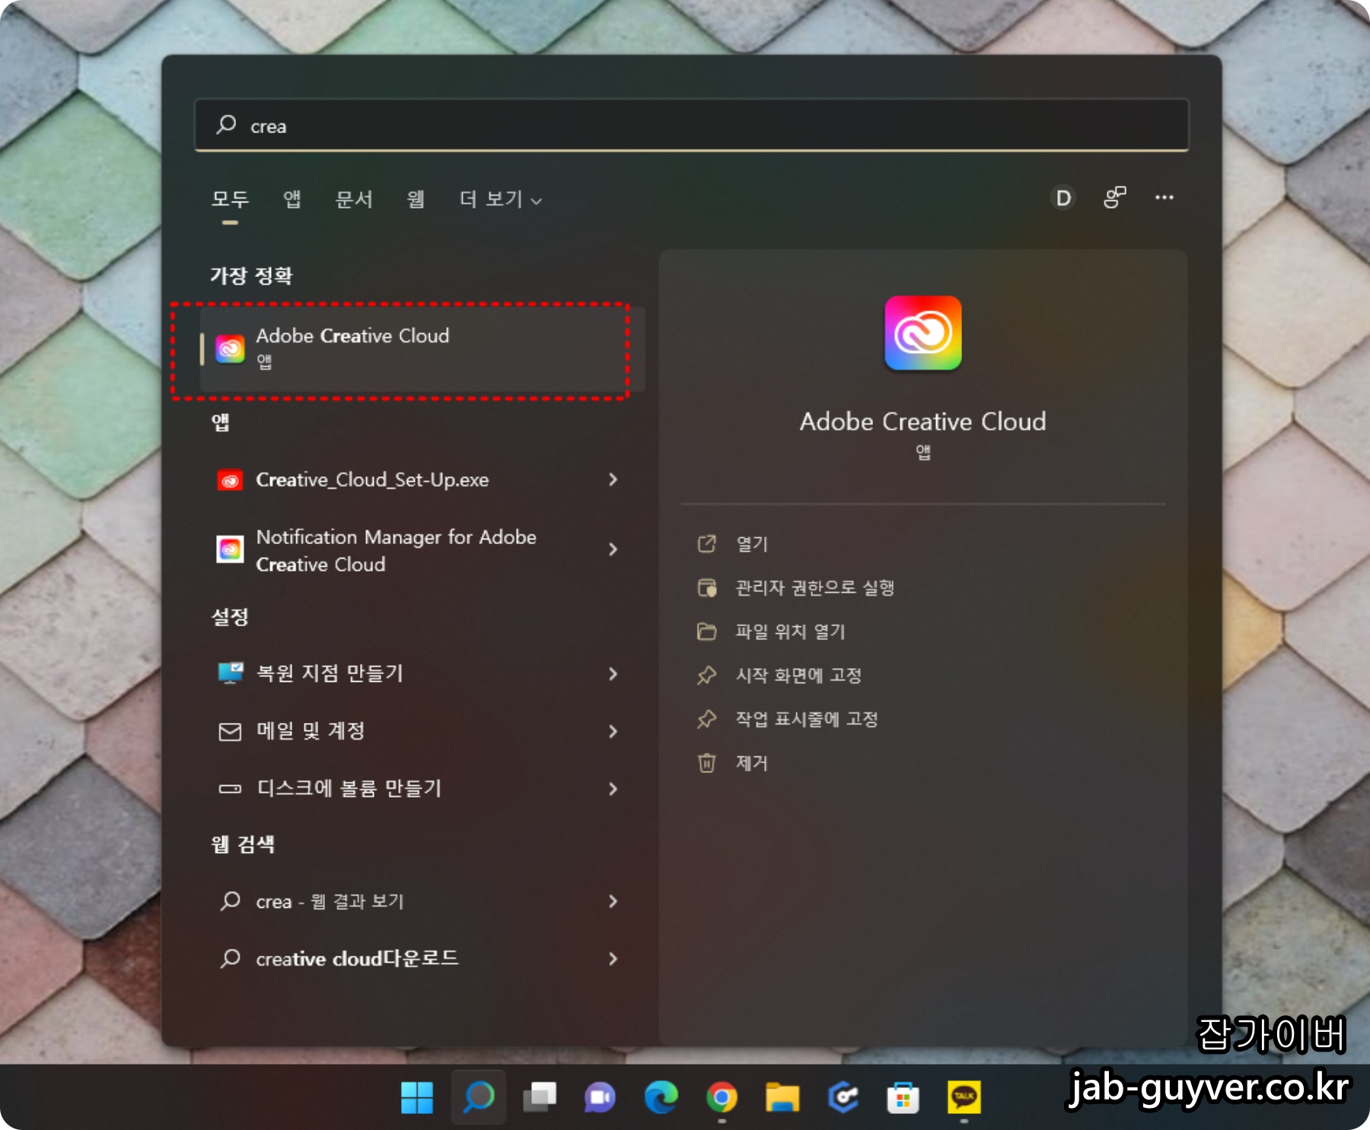Open 메일 및 계정 setting

[x=311, y=731]
